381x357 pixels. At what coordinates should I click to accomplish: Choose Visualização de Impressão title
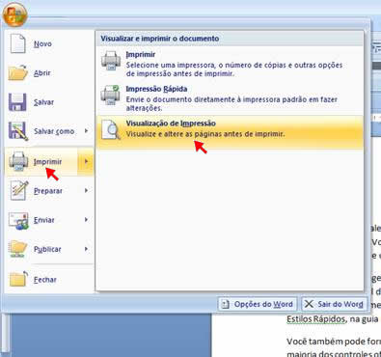pyautogui.click(x=171, y=124)
